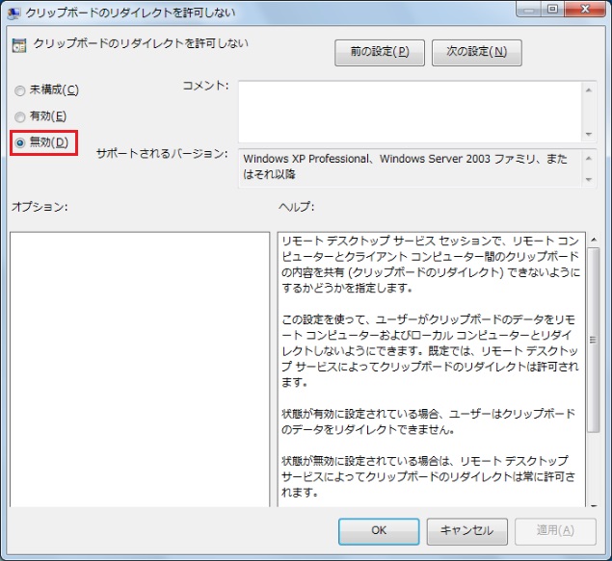Click help text starting リモート デスクトップ サービス セッションで
This screenshot has height=561, width=612.
click(x=431, y=265)
